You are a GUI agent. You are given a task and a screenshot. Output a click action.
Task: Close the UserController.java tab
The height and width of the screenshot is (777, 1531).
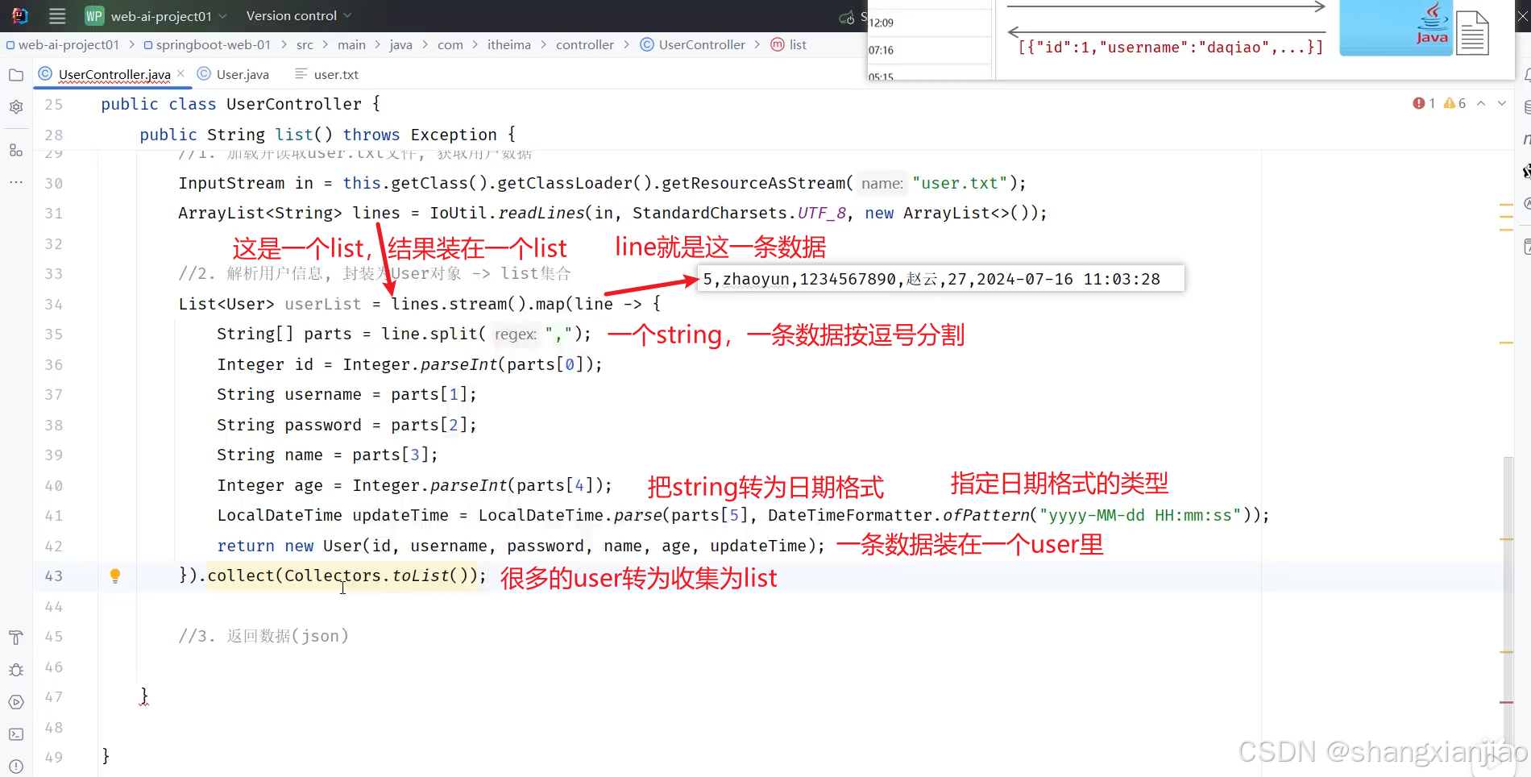tap(180, 73)
